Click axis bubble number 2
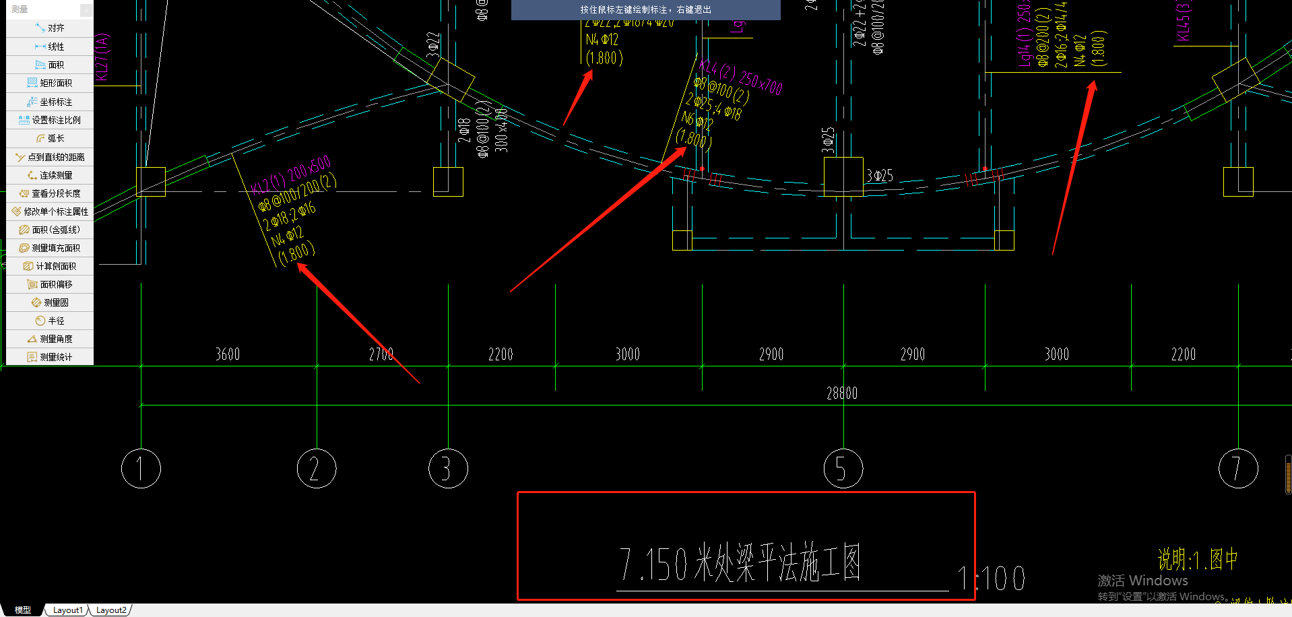Image resolution: width=1292 pixels, height=617 pixels. tap(317, 468)
